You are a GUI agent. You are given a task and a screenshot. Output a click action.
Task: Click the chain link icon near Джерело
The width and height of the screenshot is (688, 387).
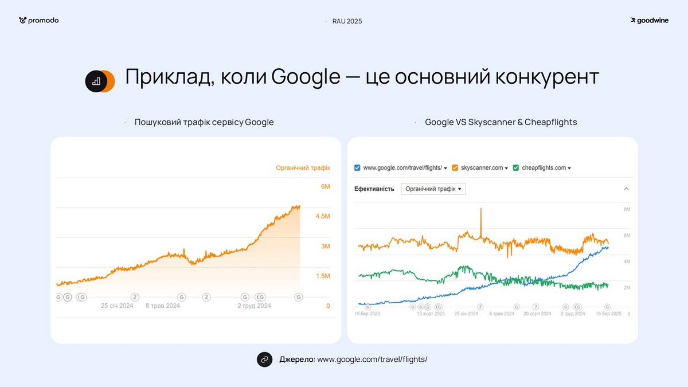coord(264,359)
